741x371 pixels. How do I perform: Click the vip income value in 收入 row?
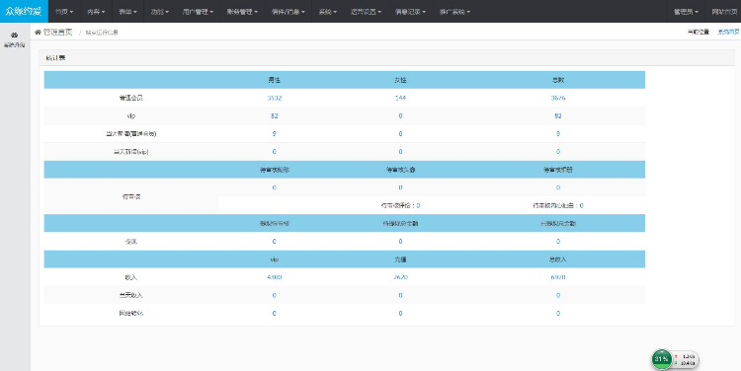click(274, 277)
